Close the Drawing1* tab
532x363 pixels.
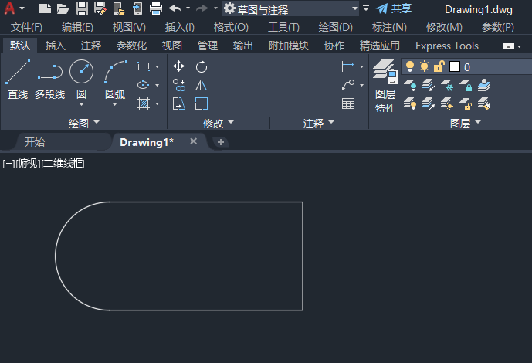193,141
